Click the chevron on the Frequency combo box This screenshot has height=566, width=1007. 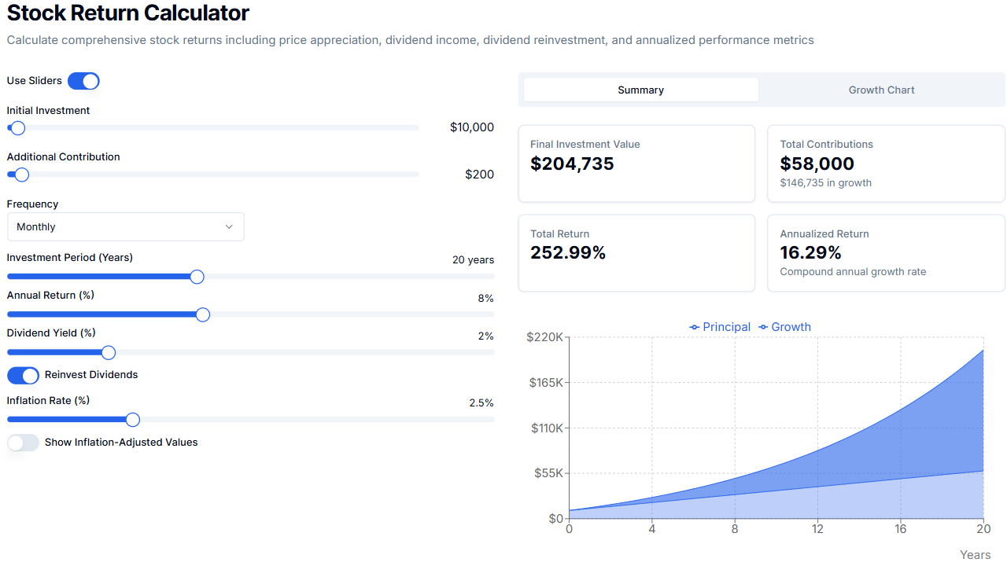tap(229, 226)
